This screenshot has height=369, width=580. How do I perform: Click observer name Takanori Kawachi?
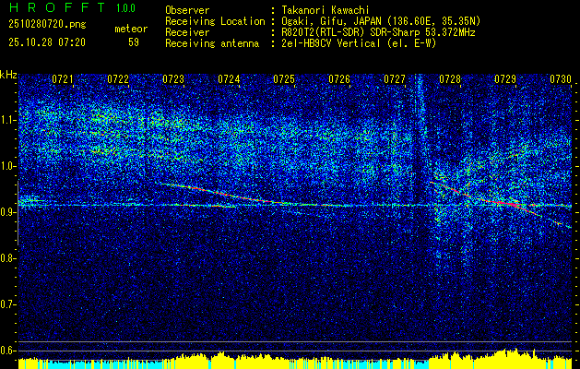(x=326, y=11)
